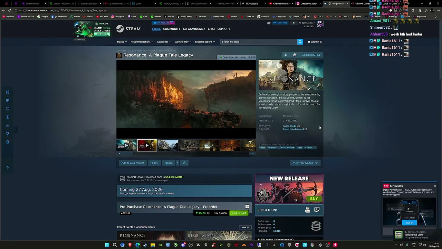Select the STORE tab
This screenshot has height=249, width=442.
pyautogui.click(x=156, y=29)
